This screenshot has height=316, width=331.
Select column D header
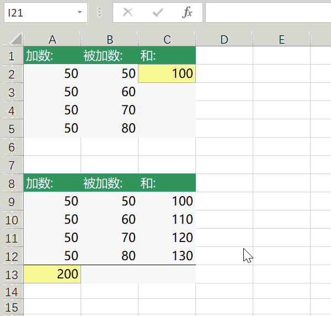coord(224,39)
